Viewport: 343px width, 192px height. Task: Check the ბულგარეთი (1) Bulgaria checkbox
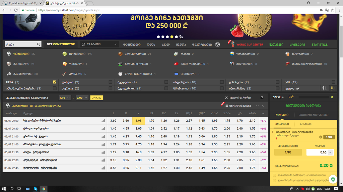click(166, 88)
